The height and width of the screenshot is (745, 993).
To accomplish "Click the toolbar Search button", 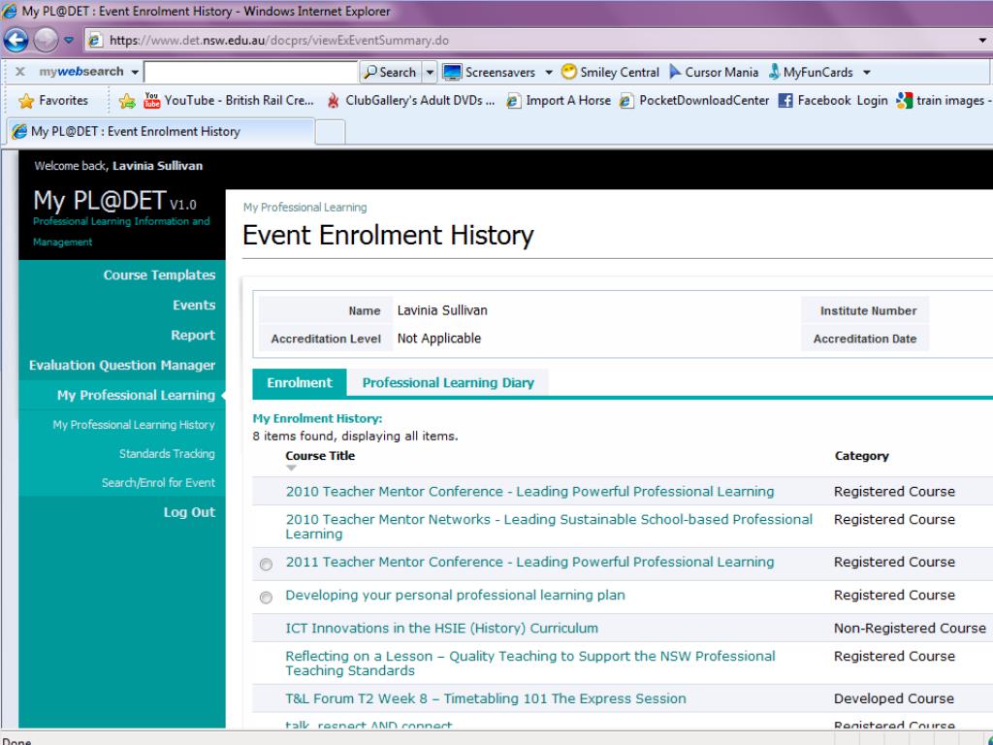I will point(391,72).
